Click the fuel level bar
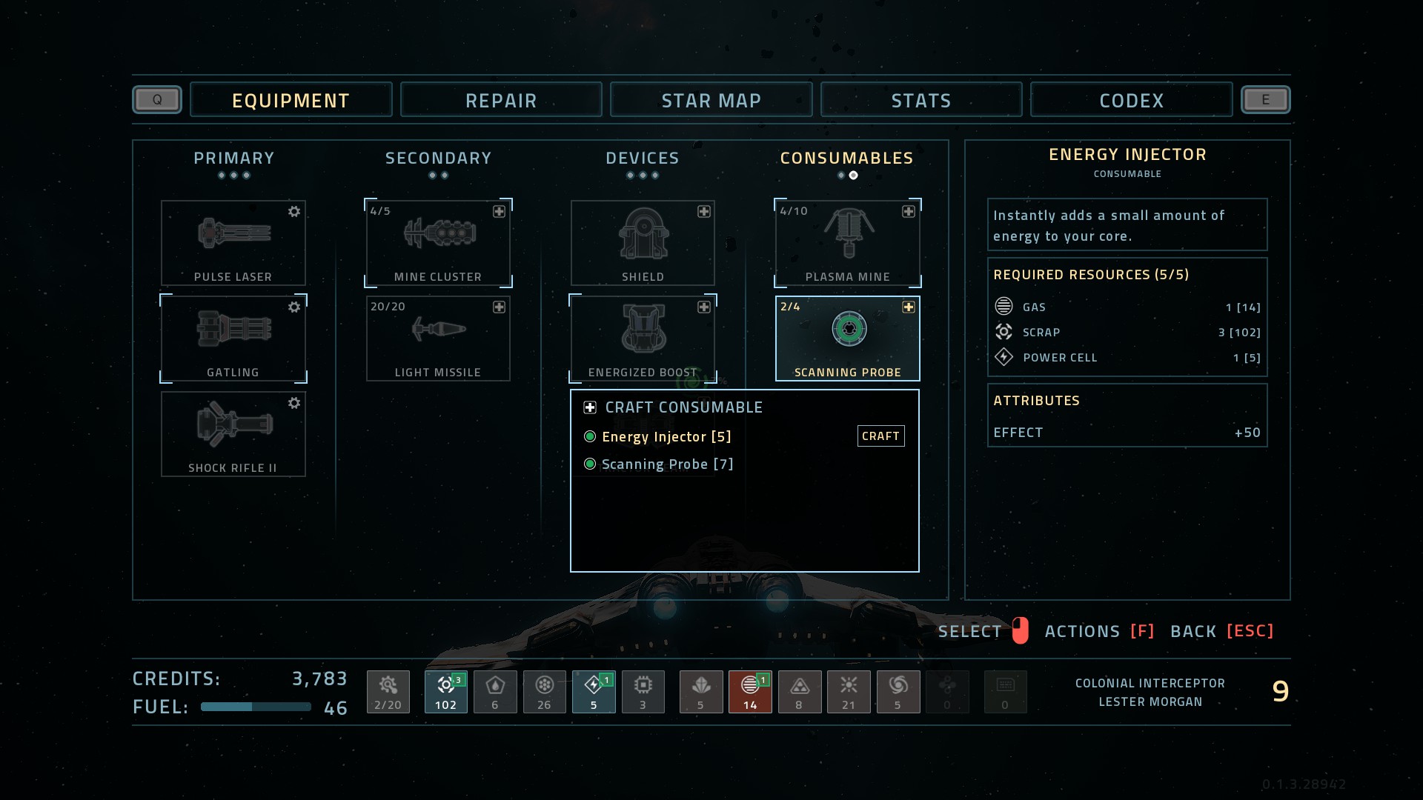Image resolution: width=1423 pixels, height=800 pixels. pos(256,707)
